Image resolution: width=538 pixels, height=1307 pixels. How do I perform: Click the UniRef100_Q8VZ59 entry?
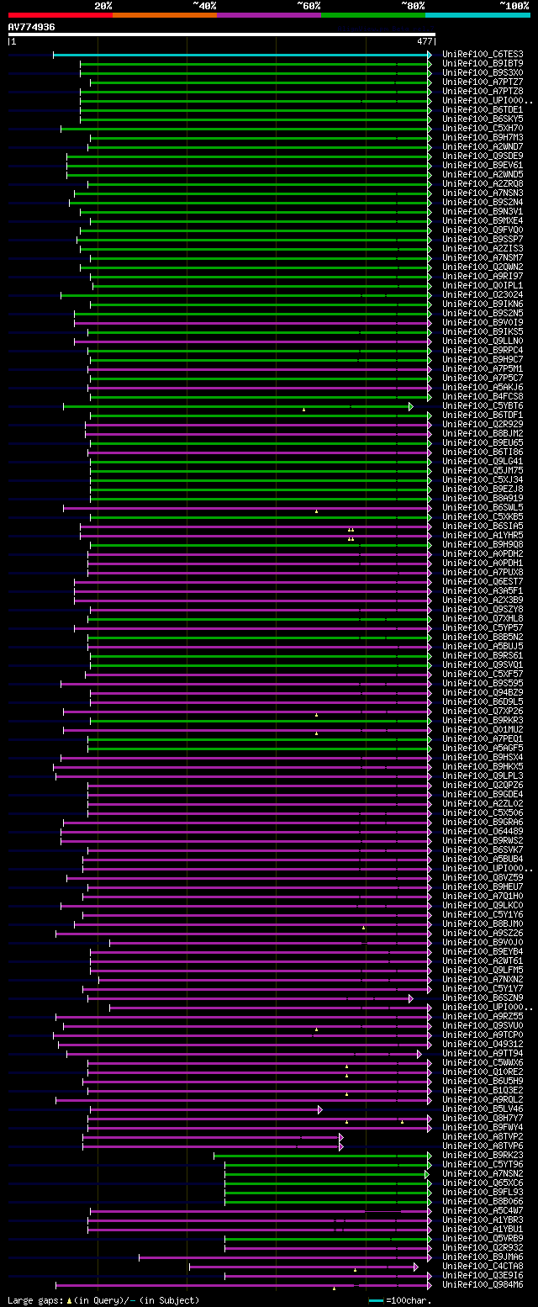482,878
